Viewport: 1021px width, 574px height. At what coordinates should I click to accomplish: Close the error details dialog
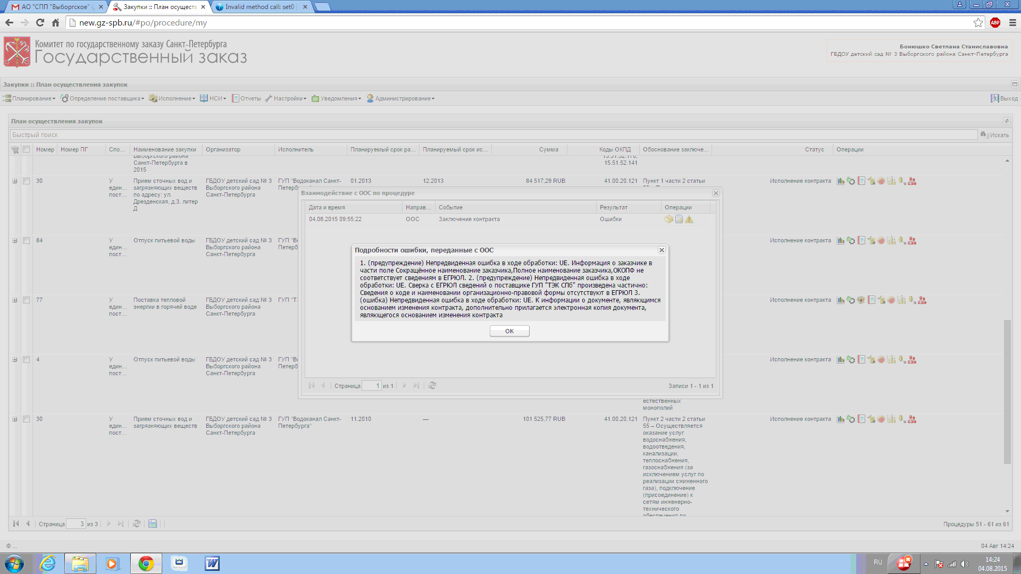[x=662, y=250]
